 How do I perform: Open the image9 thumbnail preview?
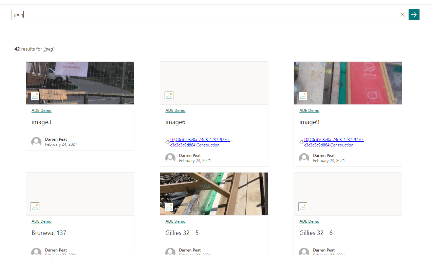coord(348,83)
